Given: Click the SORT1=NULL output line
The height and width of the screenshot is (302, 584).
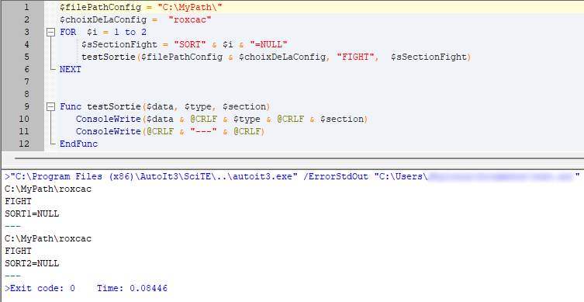Looking at the screenshot, I should point(32,214).
